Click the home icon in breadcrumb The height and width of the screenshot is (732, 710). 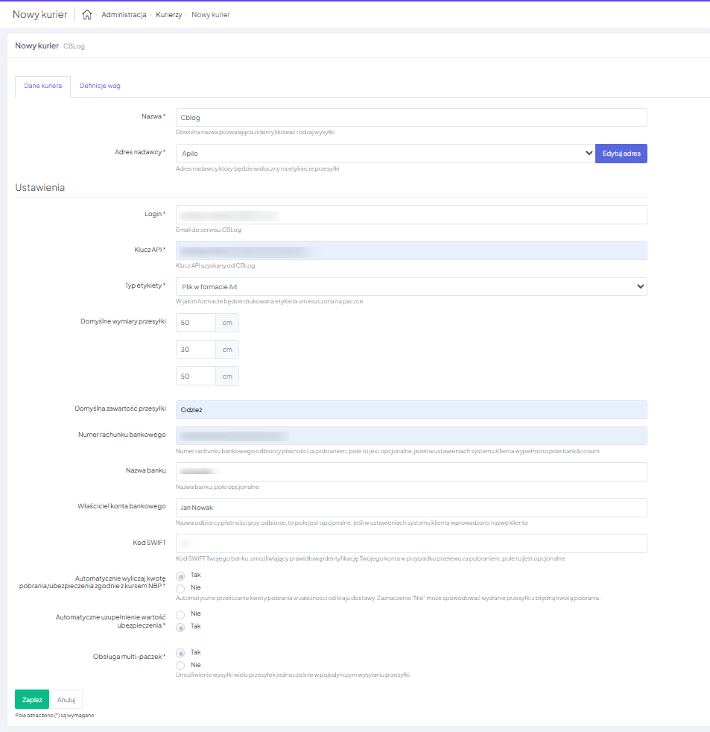click(x=87, y=15)
